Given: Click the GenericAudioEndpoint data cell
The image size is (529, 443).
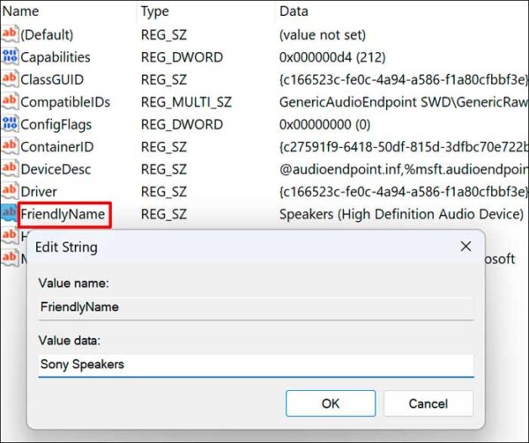Looking at the screenshot, I should point(404,102).
